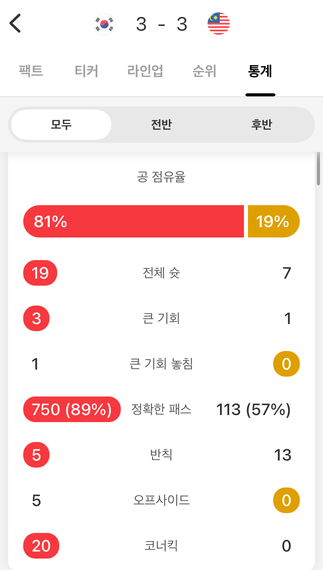Choose the 모두 period filter
Viewport: 323px width, 570px height.
point(61,125)
